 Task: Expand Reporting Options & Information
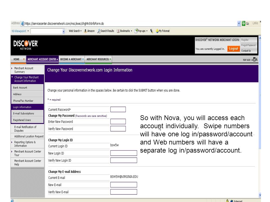pyautogui.click(x=12, y=142)
